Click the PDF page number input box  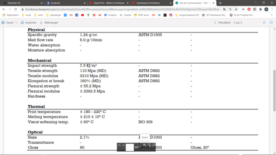130,147
